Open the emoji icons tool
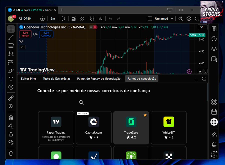 pyautogui.click(x=11, y=87)
